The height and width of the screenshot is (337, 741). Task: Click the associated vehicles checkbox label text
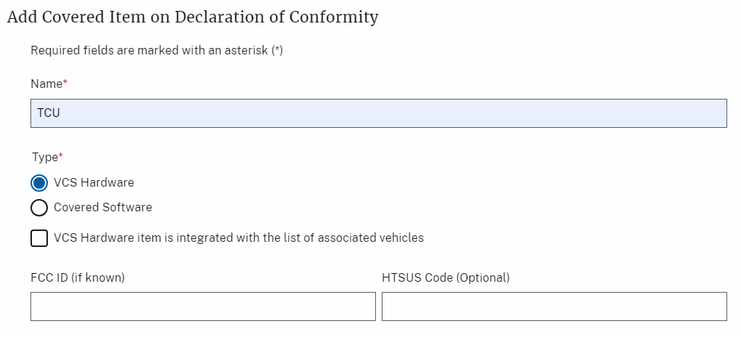[x=239, y=237]
